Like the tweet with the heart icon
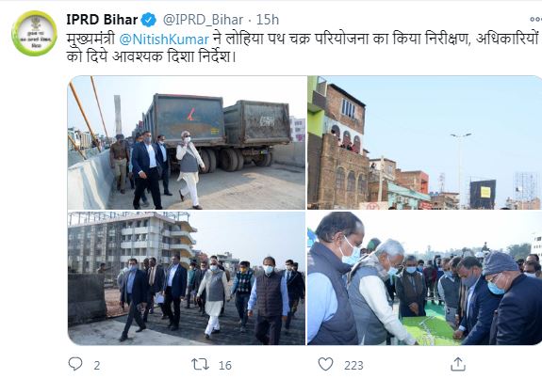The width and height of the screenshot is (542, 379). 325,365
